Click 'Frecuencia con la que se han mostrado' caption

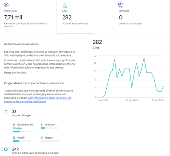[x=26, y=25]
